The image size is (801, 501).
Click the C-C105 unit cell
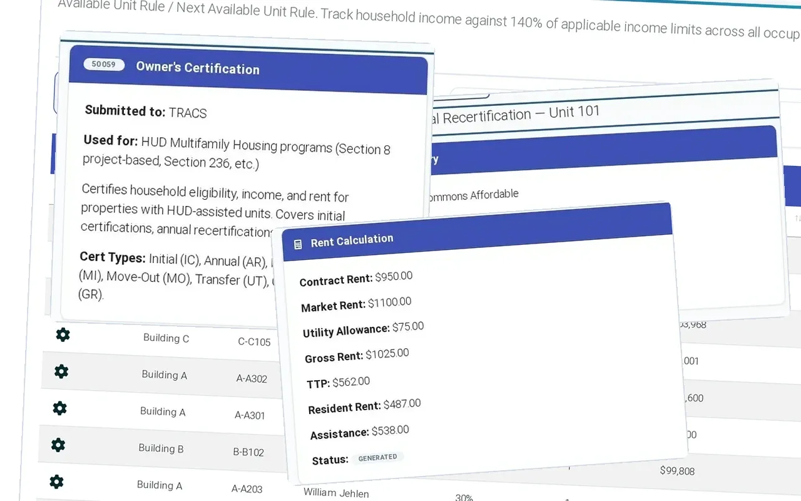point(254,342)
